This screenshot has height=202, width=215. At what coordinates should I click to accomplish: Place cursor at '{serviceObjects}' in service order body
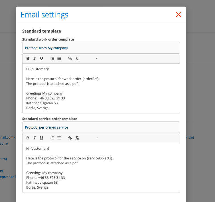pyautogui.click(x=100, y=158)
